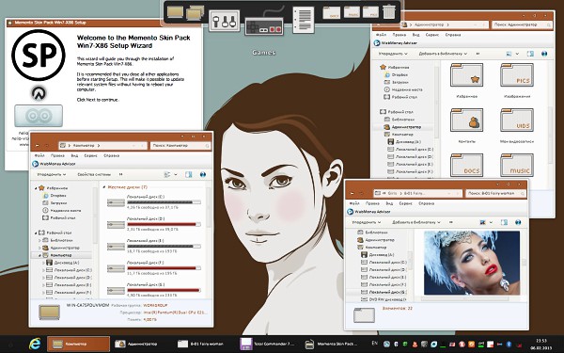Screen dimensions: 564x353
Task: Click the Поиск: Компьютер search field
Action: [180, 146]
